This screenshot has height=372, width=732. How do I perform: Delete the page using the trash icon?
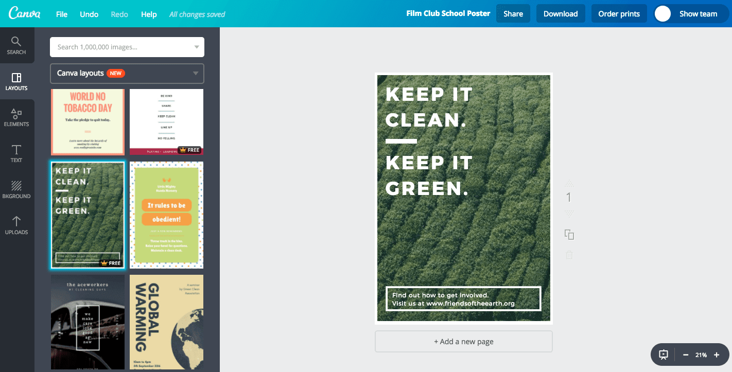click(x=569, y=254)
